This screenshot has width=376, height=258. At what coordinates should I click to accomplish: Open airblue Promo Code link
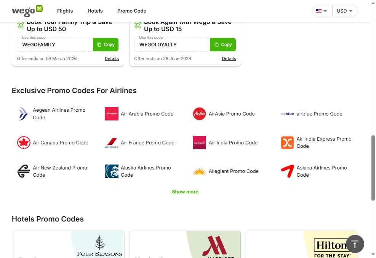point(319,114)
